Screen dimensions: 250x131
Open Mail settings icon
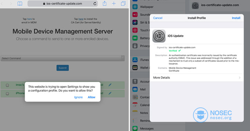(x=135, y=89)
